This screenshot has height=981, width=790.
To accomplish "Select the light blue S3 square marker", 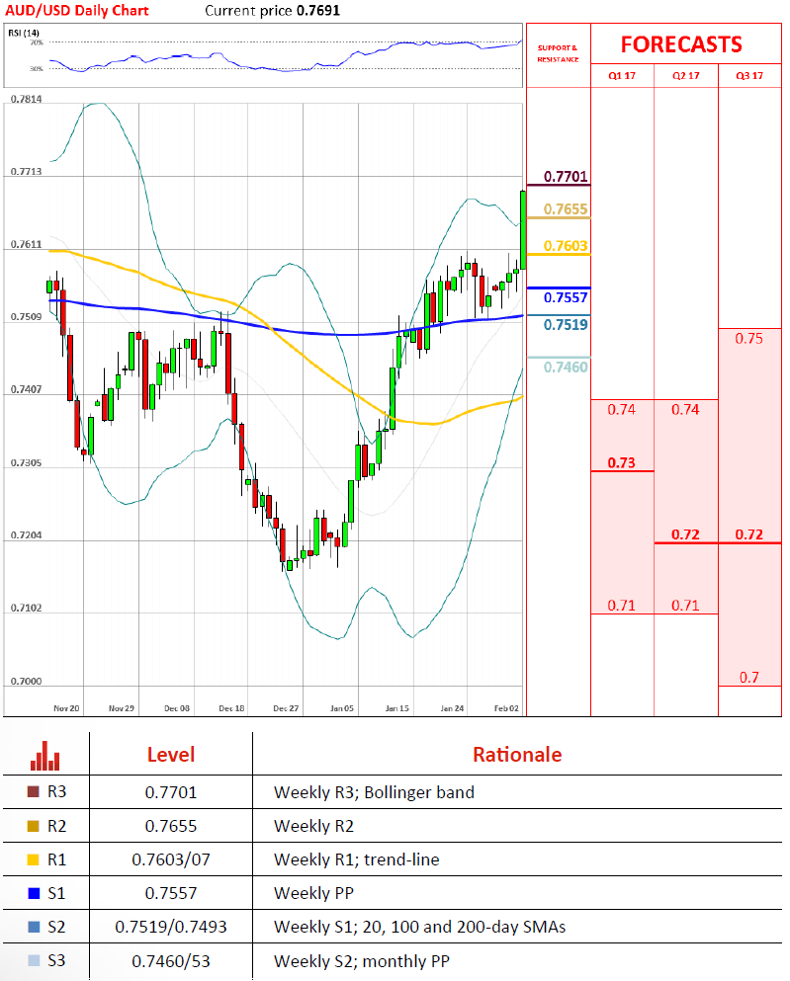I will pyautogui.click(x=33, y=960).
